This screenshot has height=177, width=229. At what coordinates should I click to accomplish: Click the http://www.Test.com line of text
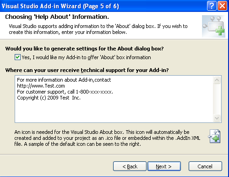pos(41,86)
